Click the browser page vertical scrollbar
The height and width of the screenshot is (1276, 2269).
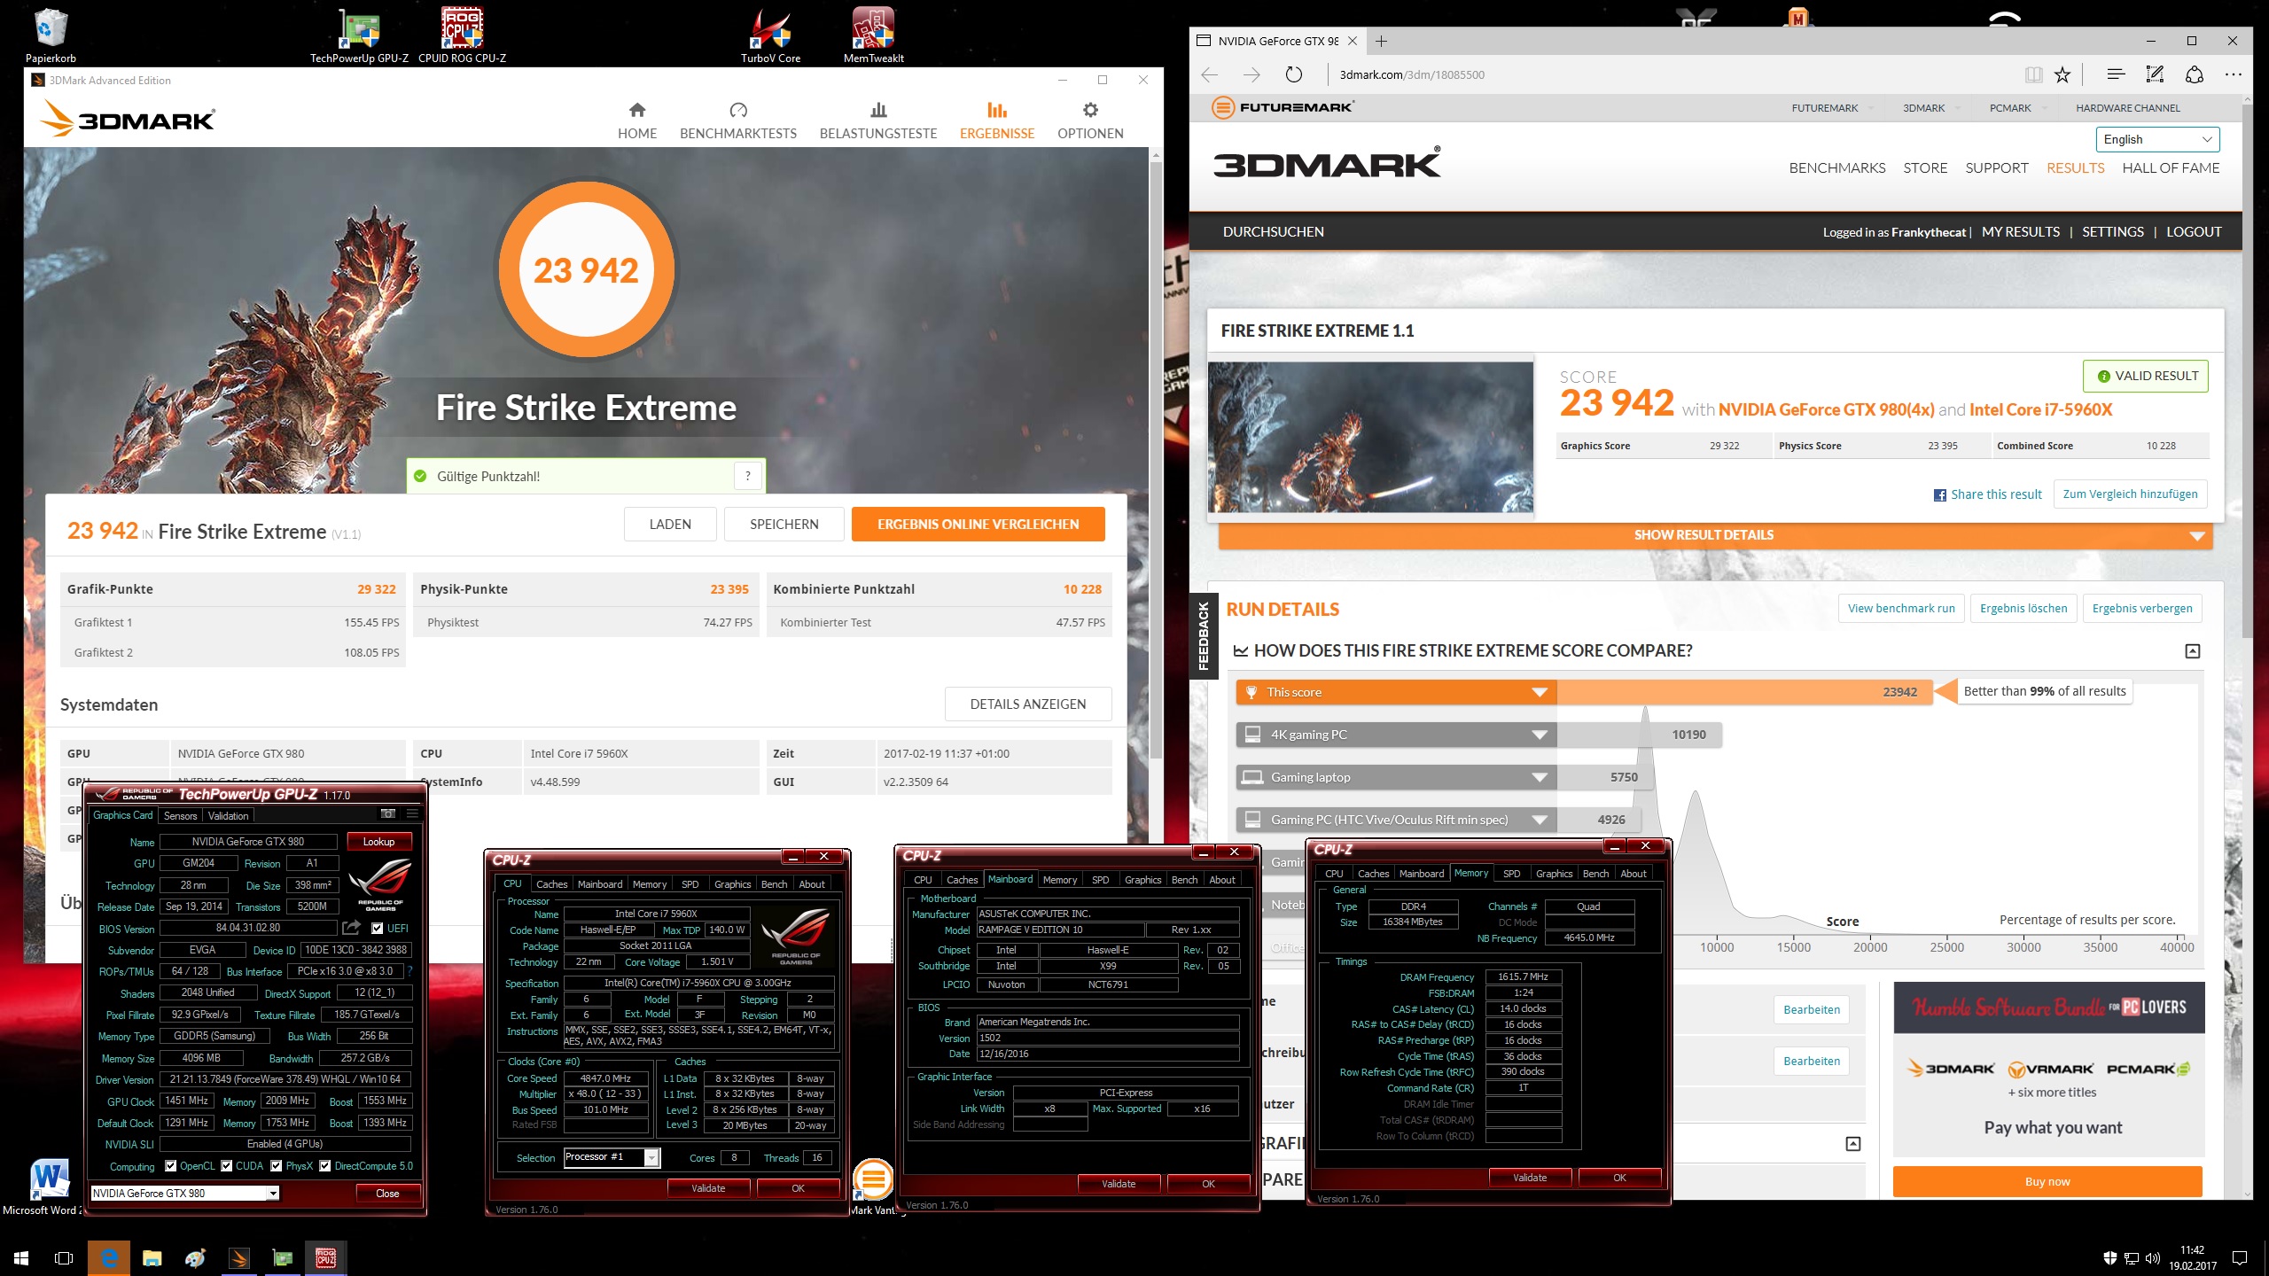[x=2250, y=372]
